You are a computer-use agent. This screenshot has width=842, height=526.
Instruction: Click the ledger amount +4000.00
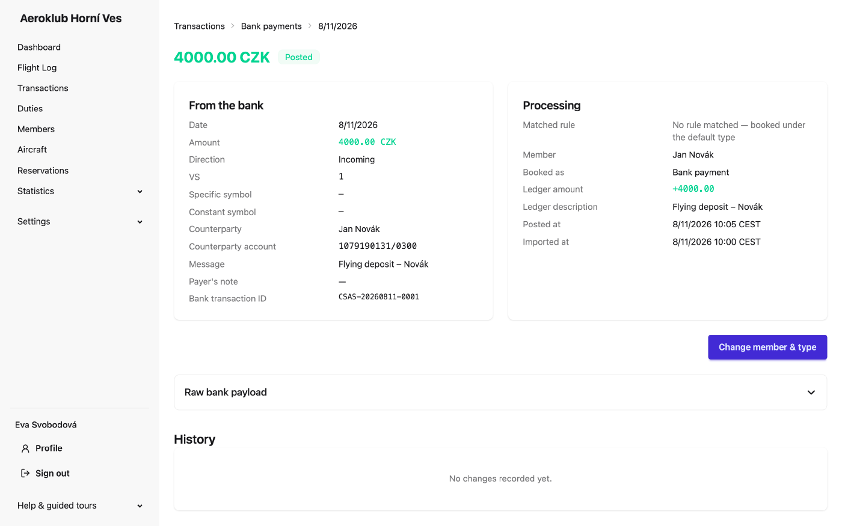693,189
